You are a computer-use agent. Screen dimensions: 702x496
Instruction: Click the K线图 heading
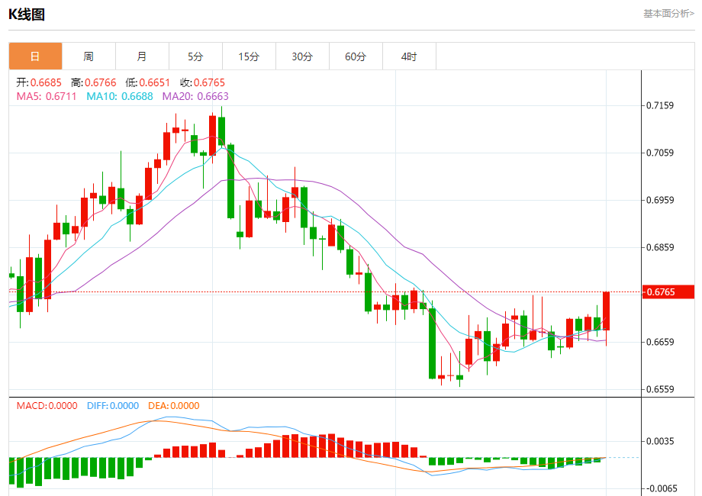pos(27,14)
